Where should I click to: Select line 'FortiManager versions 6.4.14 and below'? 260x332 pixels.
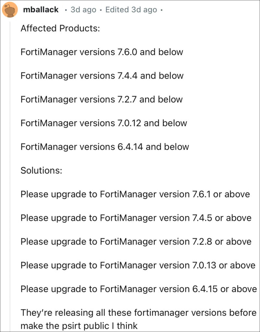tap(105, 147)
